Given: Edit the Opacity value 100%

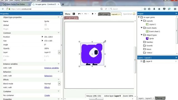Looking at the screenshot, I should (46, 48).
